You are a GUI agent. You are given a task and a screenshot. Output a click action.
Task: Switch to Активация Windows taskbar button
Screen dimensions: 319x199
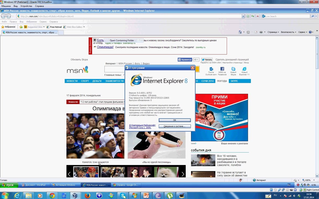pyautogui.click(x=65, y=185)
